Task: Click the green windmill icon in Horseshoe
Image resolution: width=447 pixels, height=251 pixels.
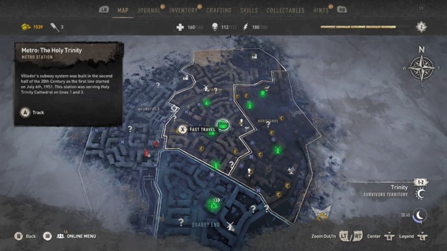Action: [277, 150]
